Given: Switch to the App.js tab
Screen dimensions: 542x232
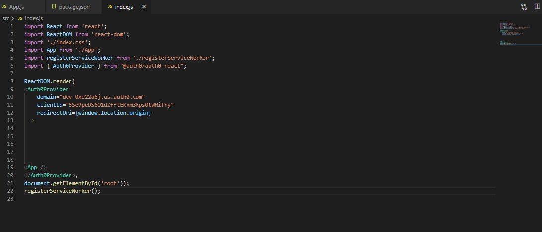Looking at the screenshot, I should click(x=16, y=7).
